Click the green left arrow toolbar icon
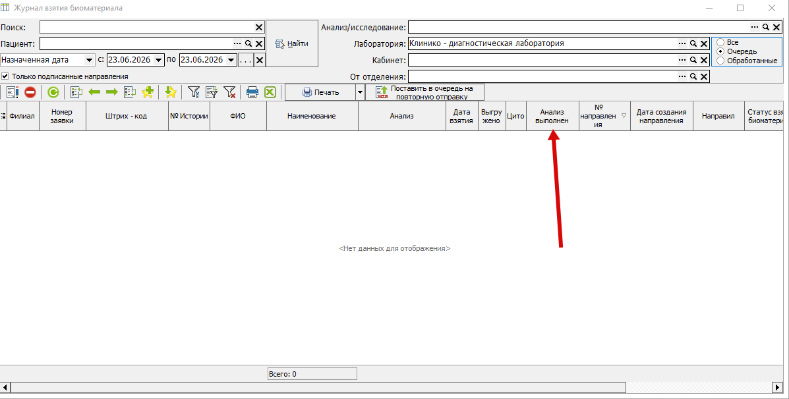The image size is (789, 399). coord(94,92)
